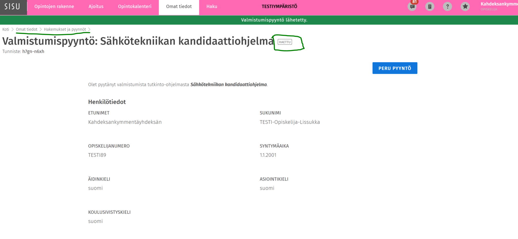
Task: Click the question mark help icon
Action: click(x=447, y=7)
